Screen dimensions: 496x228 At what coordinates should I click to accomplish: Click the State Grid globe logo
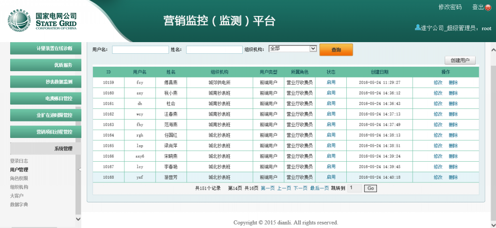pos(20,21)
